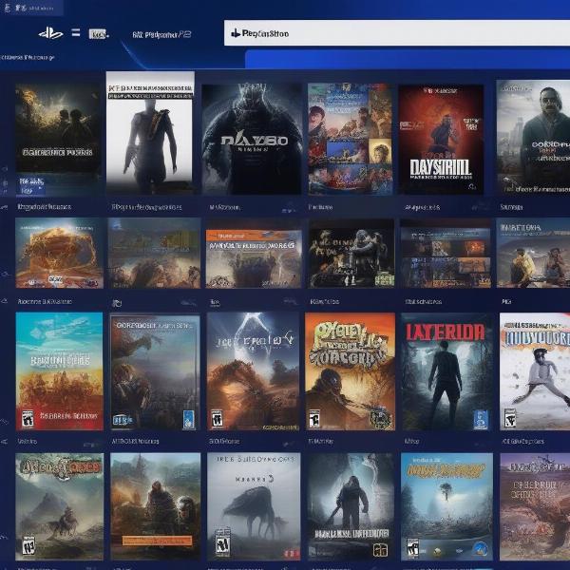The image size is (570, 570).
Task: Click the small icon right of the monster cover's caption
Action: pyautogui.click(x=289, y=209)
